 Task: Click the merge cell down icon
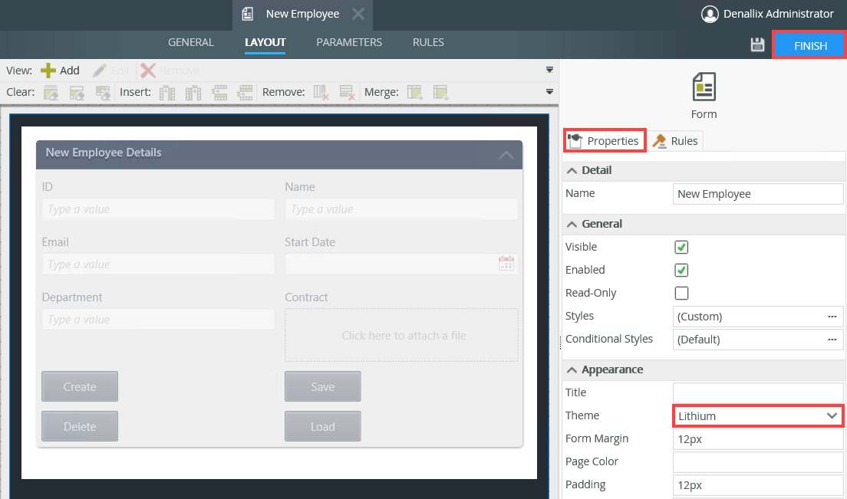[440, 93]
